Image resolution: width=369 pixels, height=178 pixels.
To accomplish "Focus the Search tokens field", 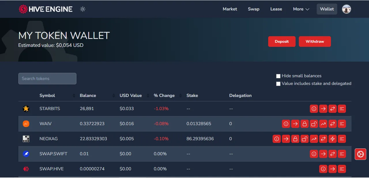I will pos(47,79).
